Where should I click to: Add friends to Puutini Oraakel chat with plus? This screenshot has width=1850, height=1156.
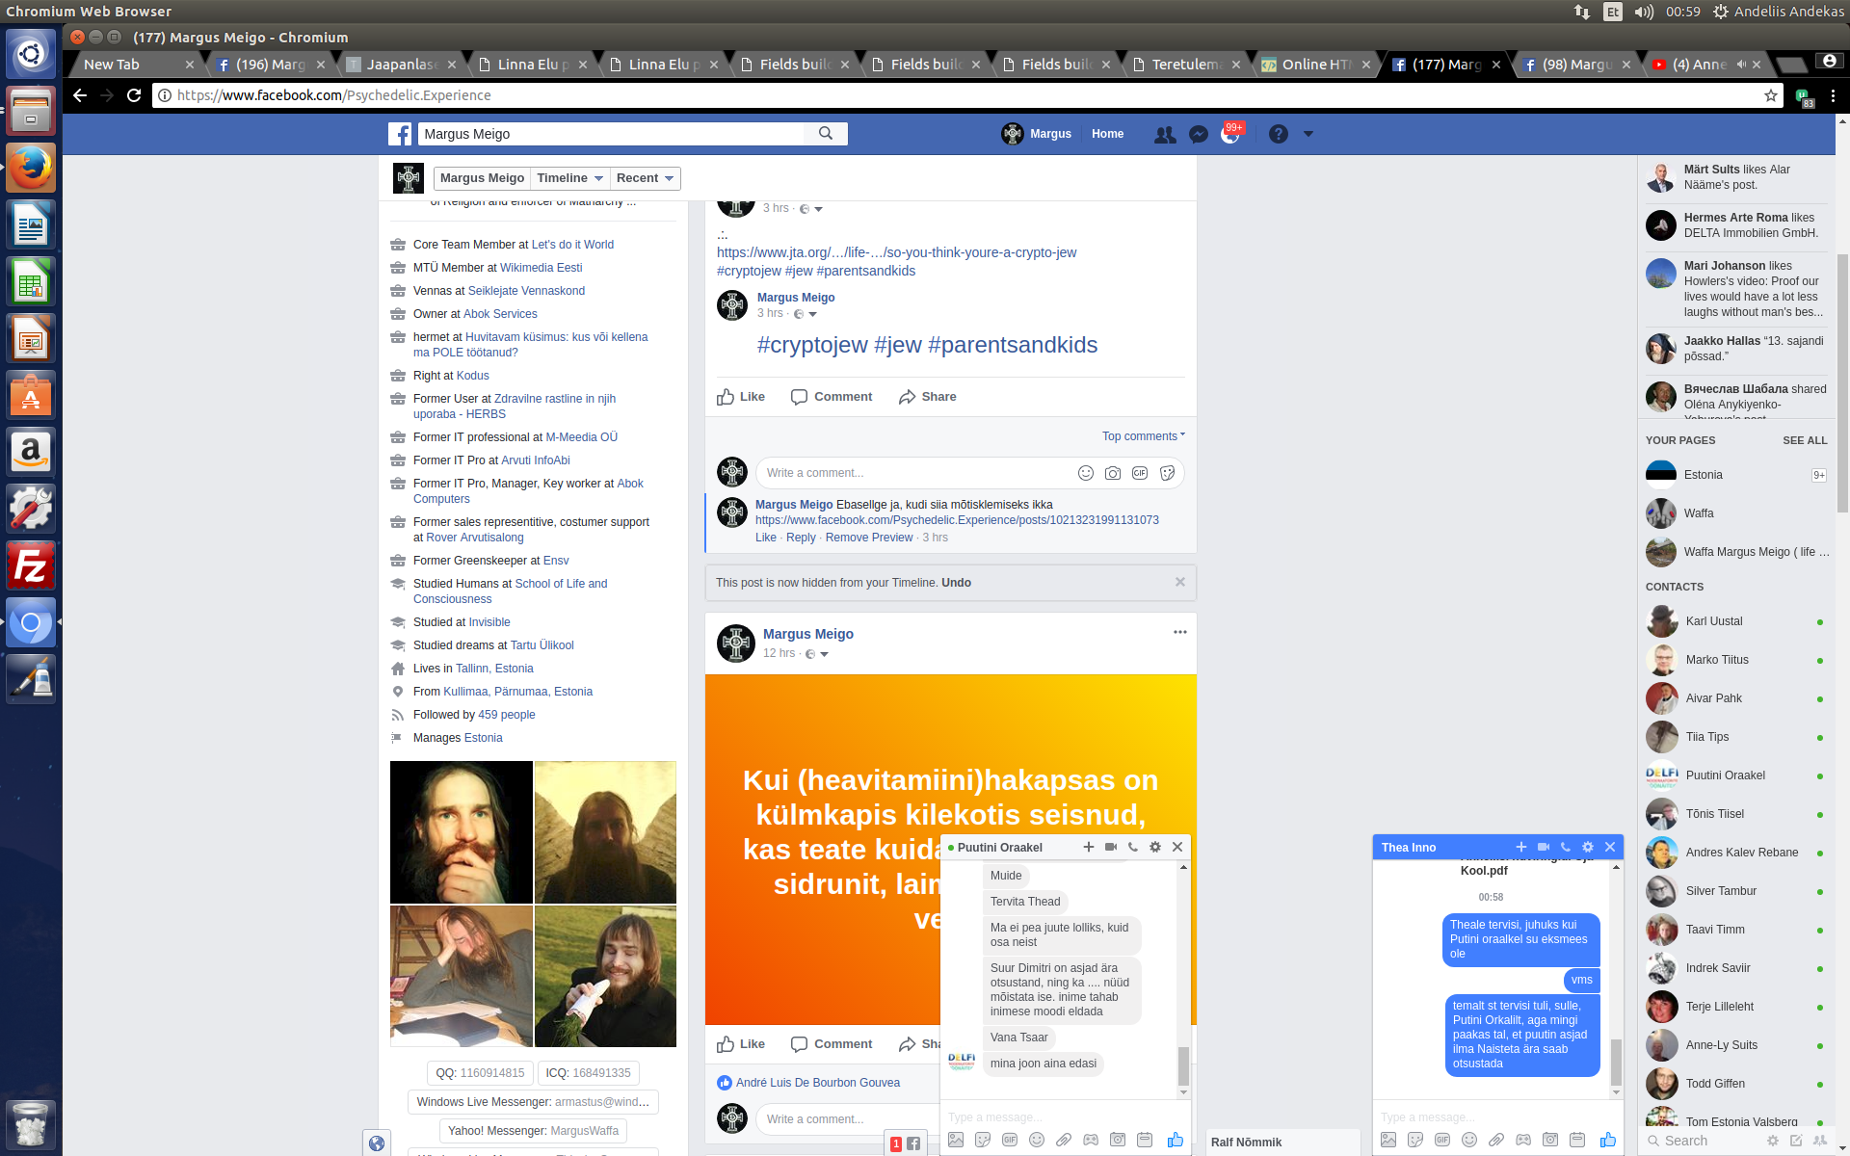coord(1089,847)
